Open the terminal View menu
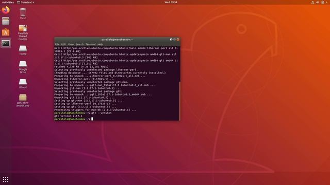The width and height of the screenshot is (330, 185). pos(71,45)
